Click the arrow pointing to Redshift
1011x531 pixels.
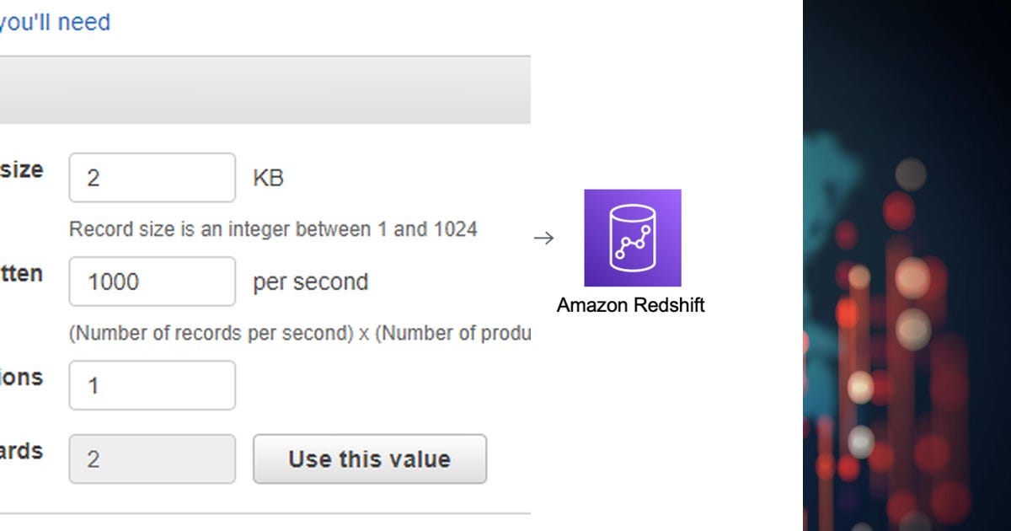click(544, 239)
